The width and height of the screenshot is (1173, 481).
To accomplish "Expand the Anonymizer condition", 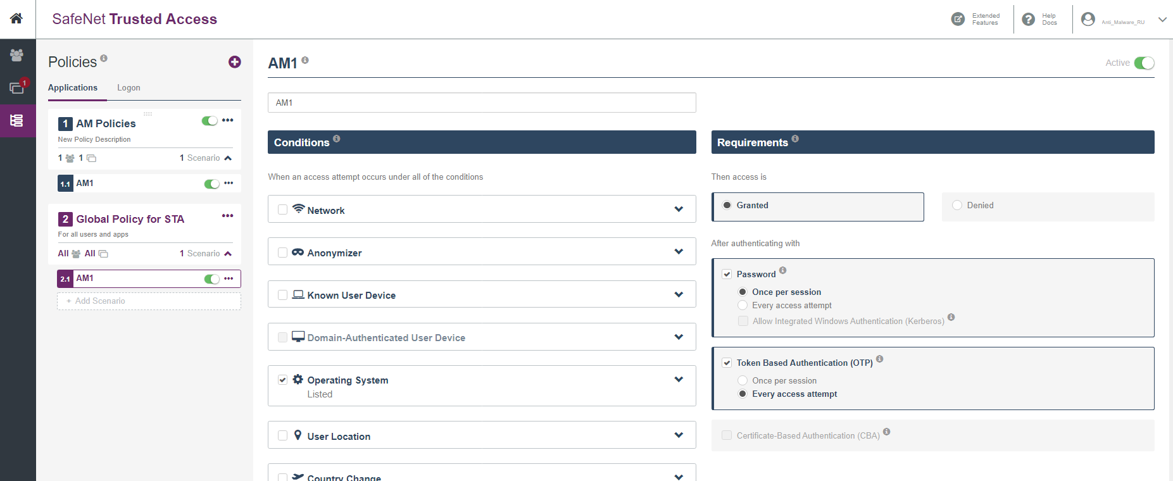I will (x=679, y=251).
